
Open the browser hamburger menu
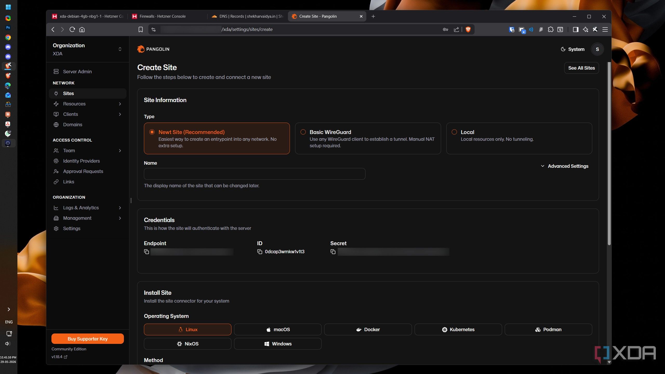(x=605, y=29)
